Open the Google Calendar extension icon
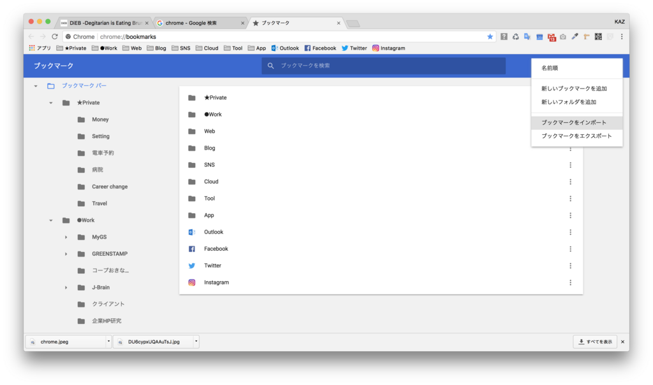Viewport: 653px width, 385px height. click(539, 36)
